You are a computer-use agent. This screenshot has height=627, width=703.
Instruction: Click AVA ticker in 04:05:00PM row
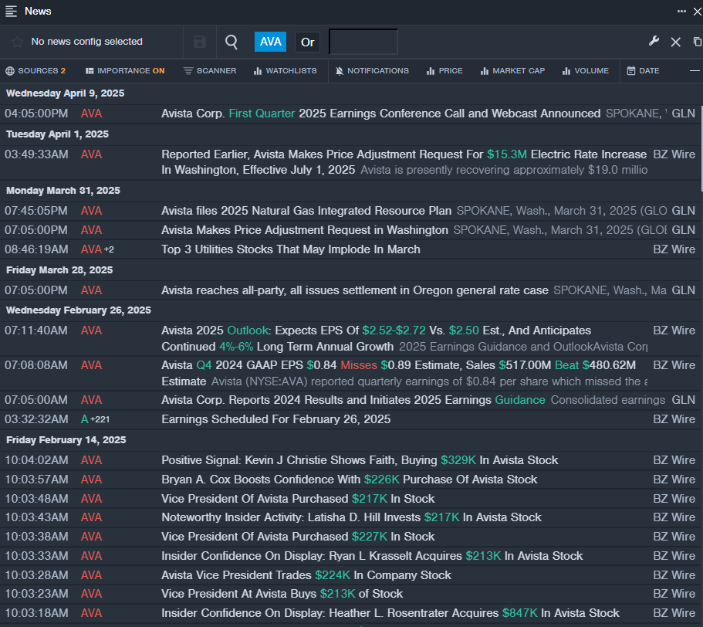[x=92, y=114]
